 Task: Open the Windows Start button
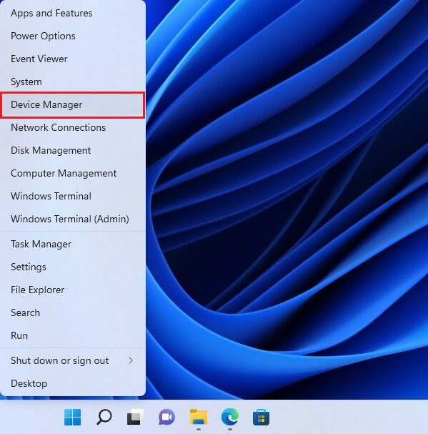point(72,417)
